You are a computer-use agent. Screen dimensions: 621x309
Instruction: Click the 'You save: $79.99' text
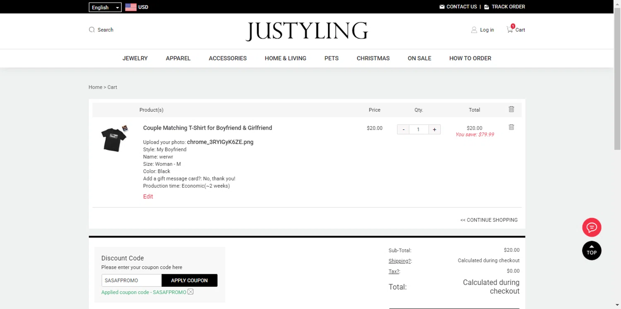pos(474,135)
